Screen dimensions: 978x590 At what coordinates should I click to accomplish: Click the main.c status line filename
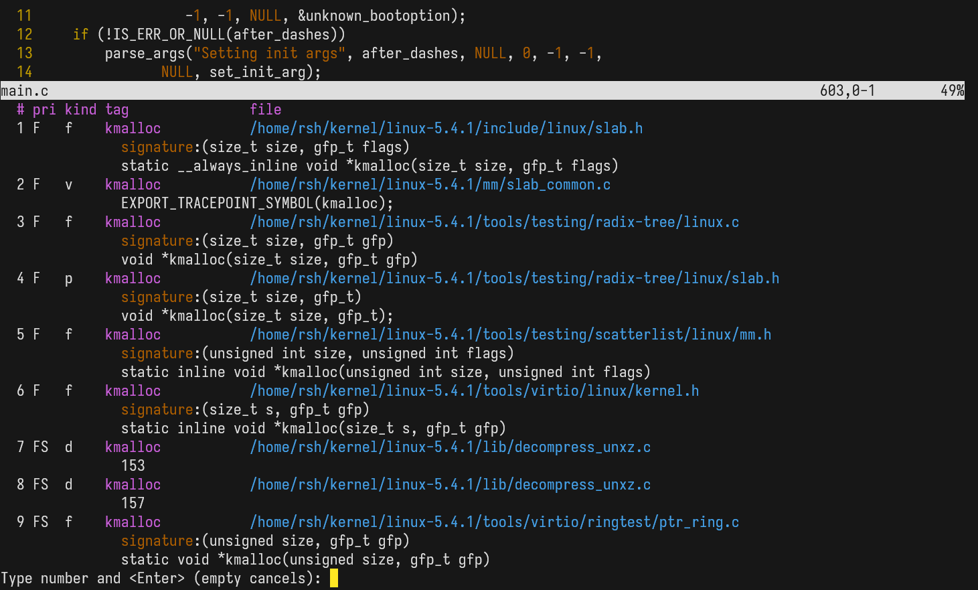tap(25, 90)
